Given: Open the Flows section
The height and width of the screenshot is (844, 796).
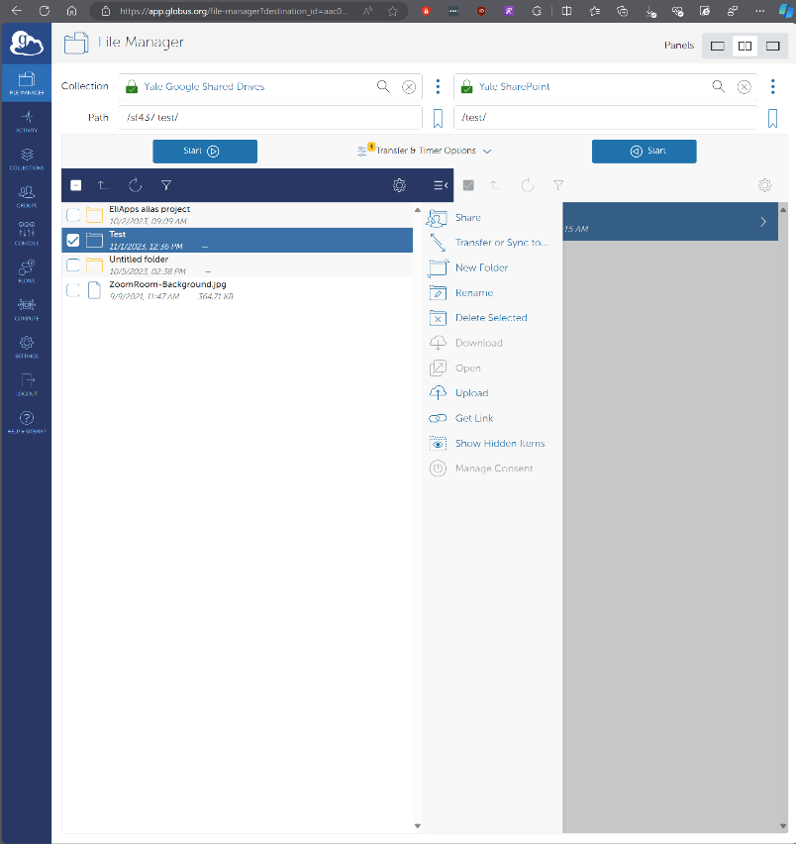Looking at the screenshot, I should 26,269.
